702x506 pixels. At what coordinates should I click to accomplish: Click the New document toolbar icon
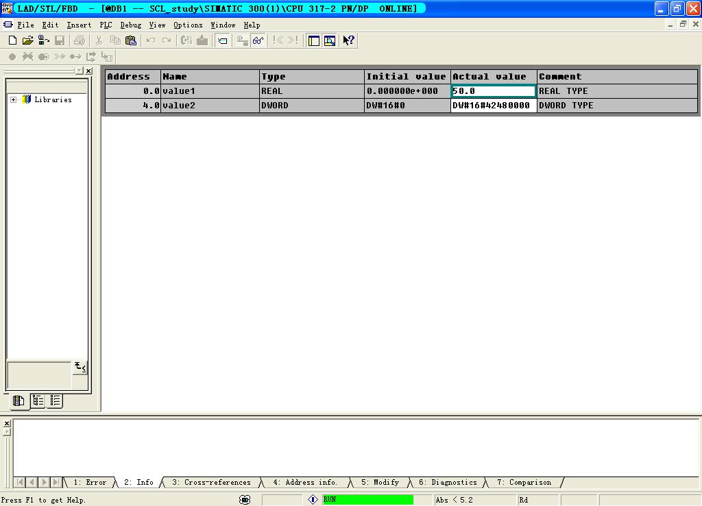(12, 40)
